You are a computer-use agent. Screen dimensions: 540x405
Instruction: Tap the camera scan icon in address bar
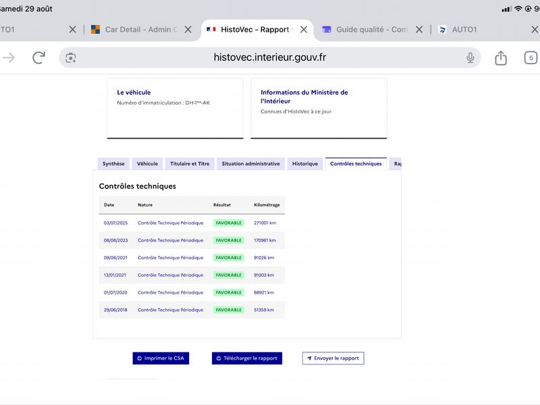click(71, 58)
